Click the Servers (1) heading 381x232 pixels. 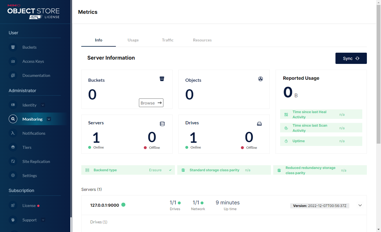pyautogui.click(x=91, y=189)
